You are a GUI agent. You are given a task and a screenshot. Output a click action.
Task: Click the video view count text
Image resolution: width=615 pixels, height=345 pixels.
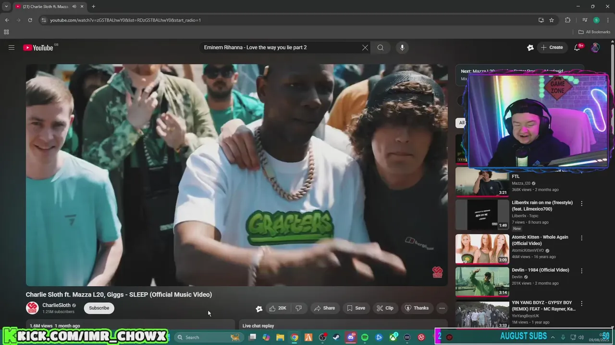(x=41, y=326)
